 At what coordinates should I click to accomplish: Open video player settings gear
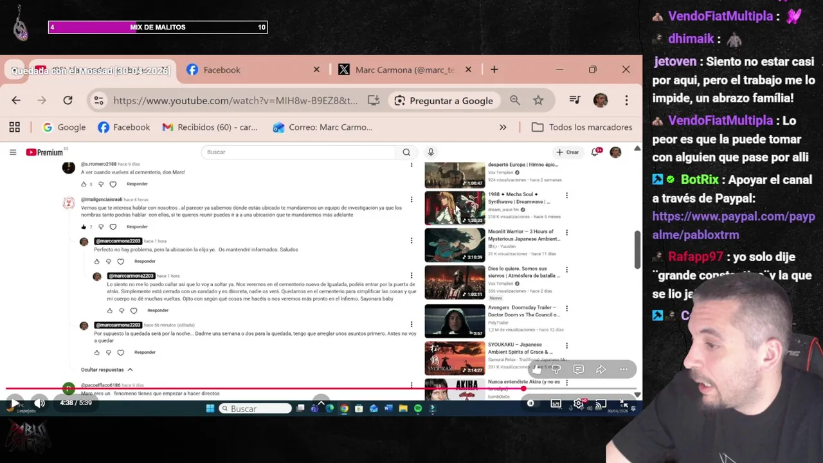pyautogui.click(x=578, y=404)
